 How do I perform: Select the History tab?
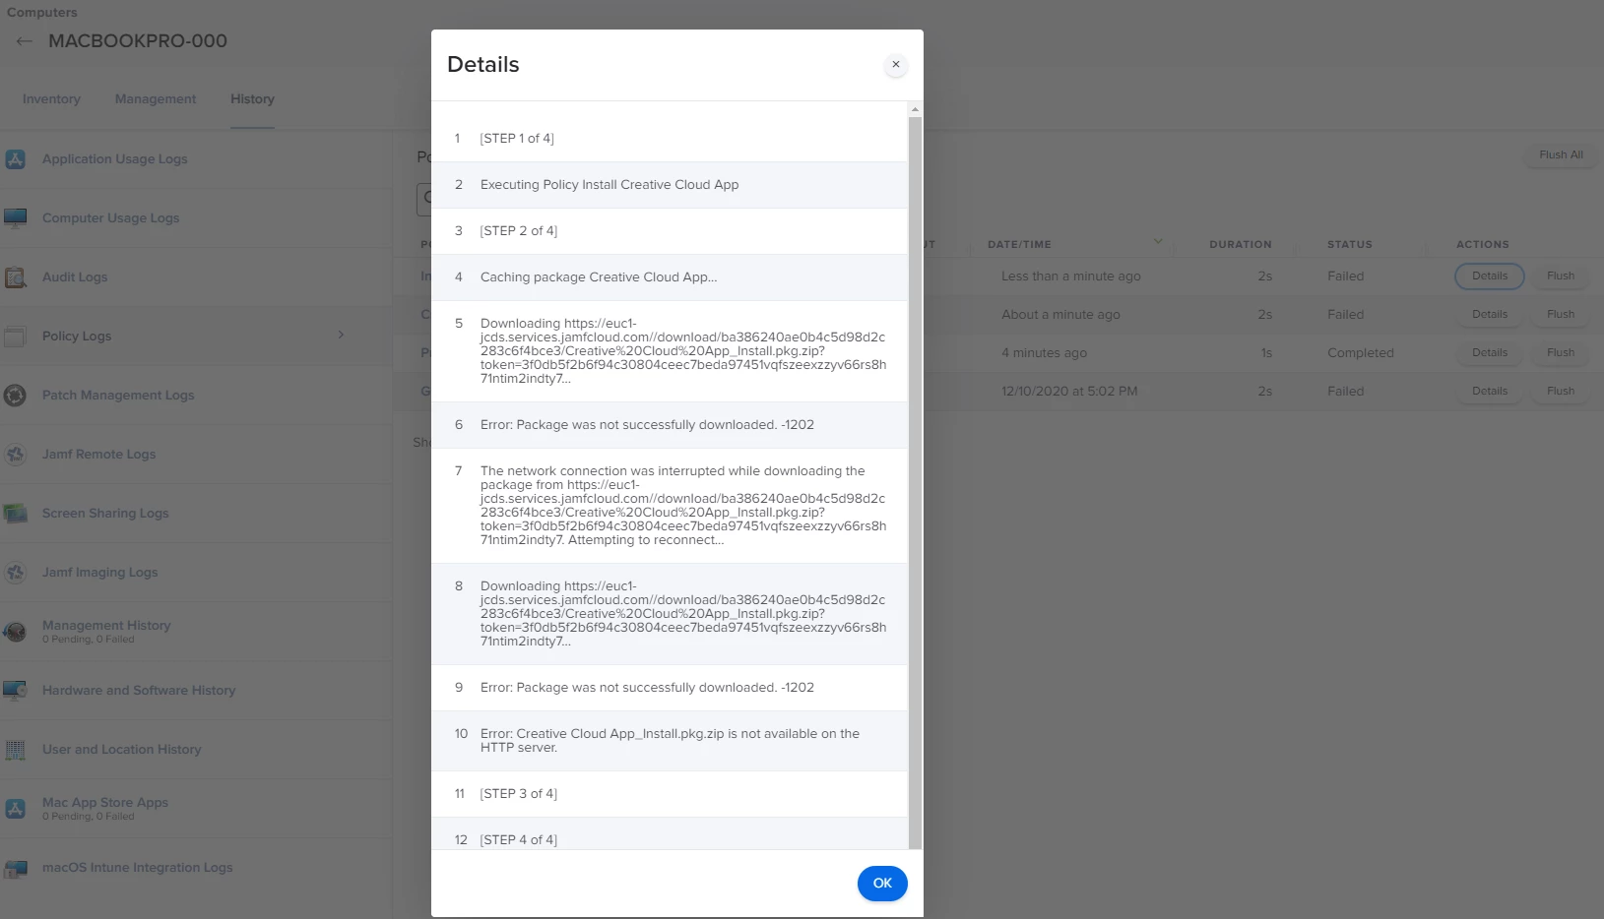pyautogui.click(x=252, y=99)
